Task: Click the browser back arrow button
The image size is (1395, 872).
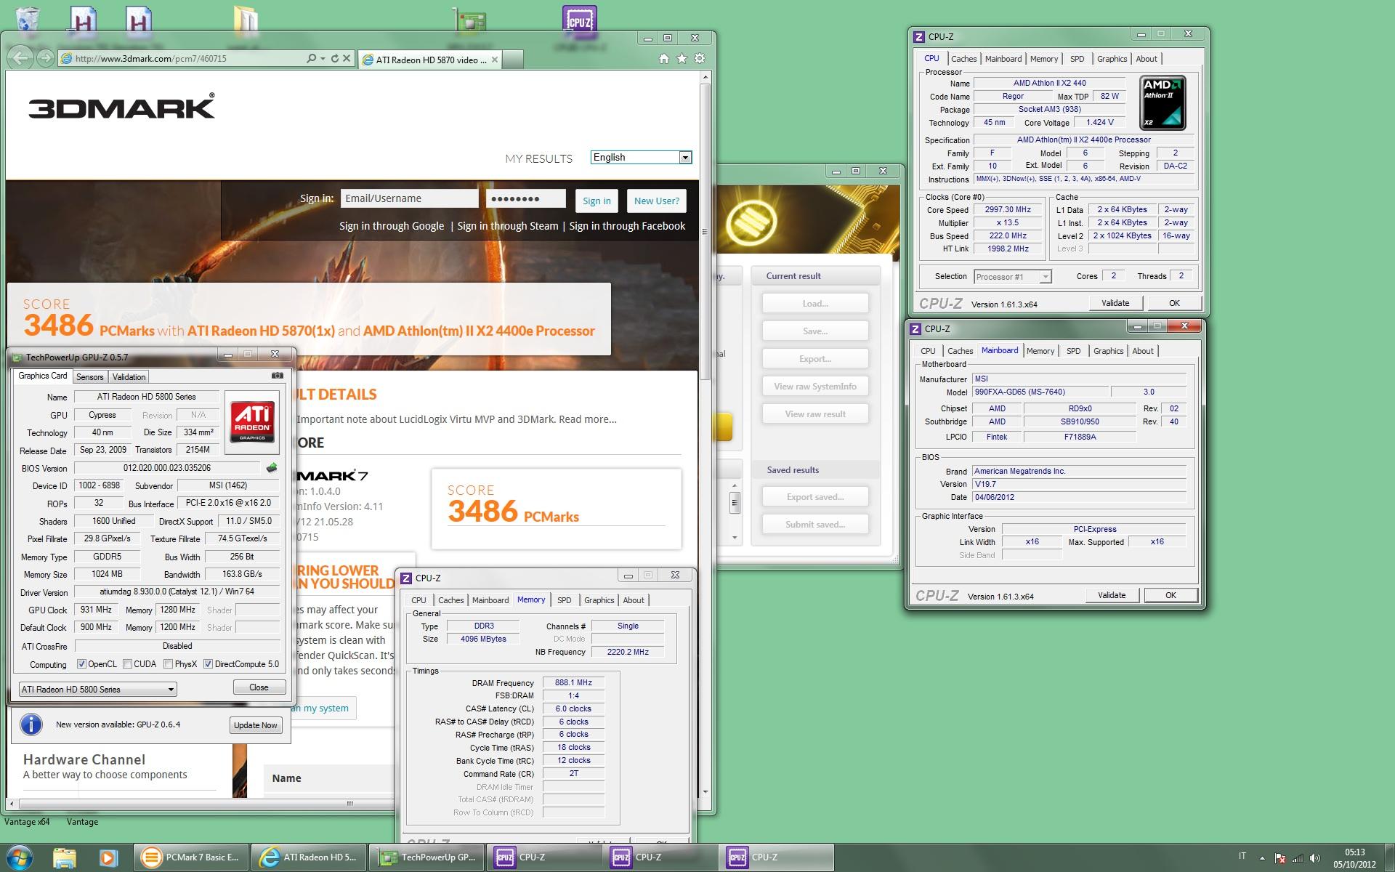Action: coord(21,58)
